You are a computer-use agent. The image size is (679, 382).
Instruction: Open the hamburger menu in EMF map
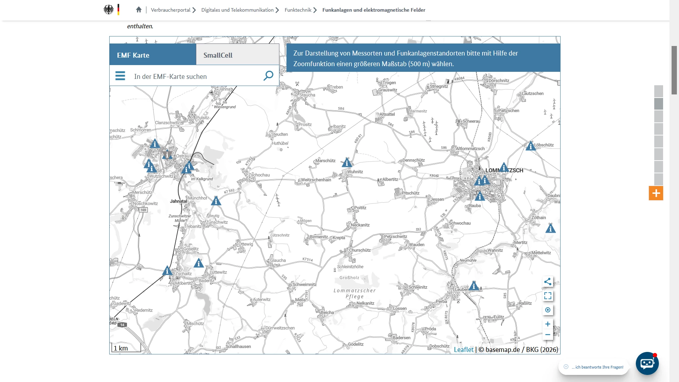(120, 76)
